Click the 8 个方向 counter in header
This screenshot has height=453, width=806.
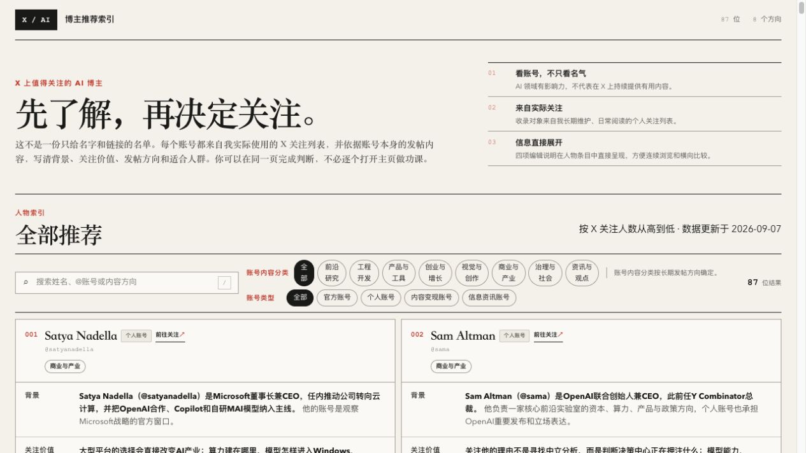pos(766,20)
